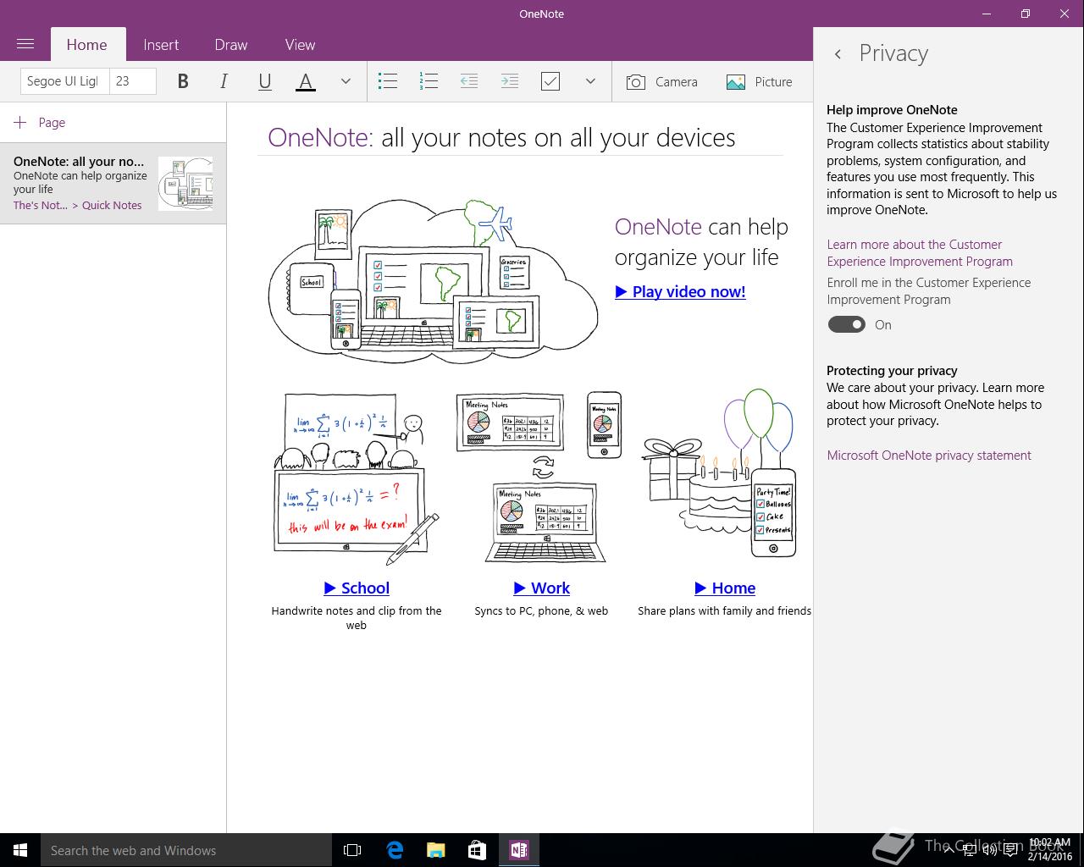Switch to the Draw tab
This screenshot has height=867, width=1084.
point(231,45)
